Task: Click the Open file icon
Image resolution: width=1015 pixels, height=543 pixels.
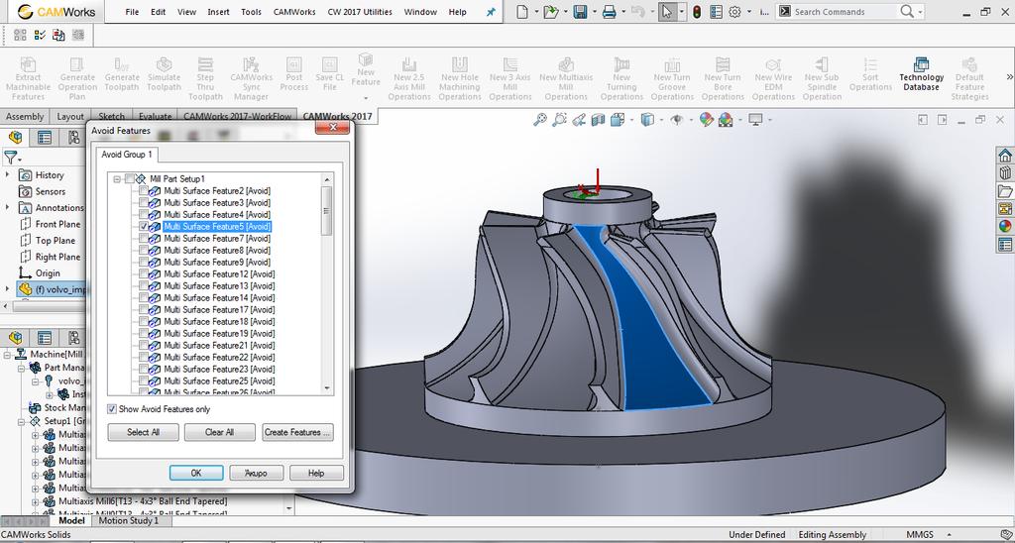Action: (x=551, y=12)
